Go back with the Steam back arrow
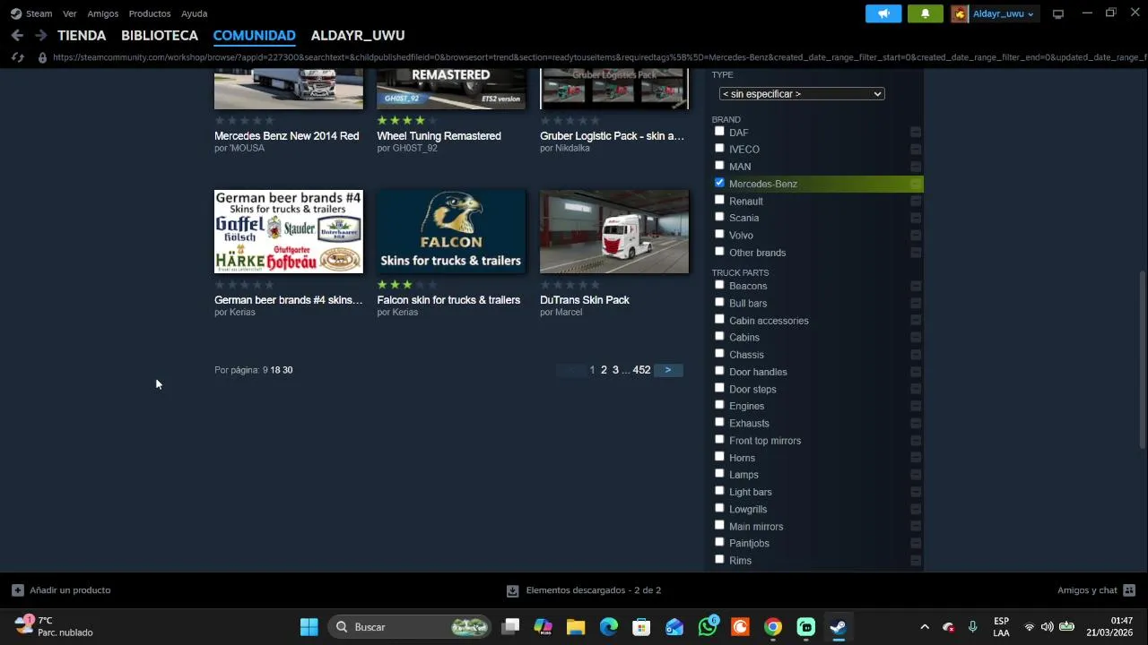The height and width of the screenshot is (645, 1148). [17, 36]
